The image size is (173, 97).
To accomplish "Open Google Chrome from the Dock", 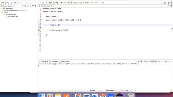I will [x=78, y=95].
